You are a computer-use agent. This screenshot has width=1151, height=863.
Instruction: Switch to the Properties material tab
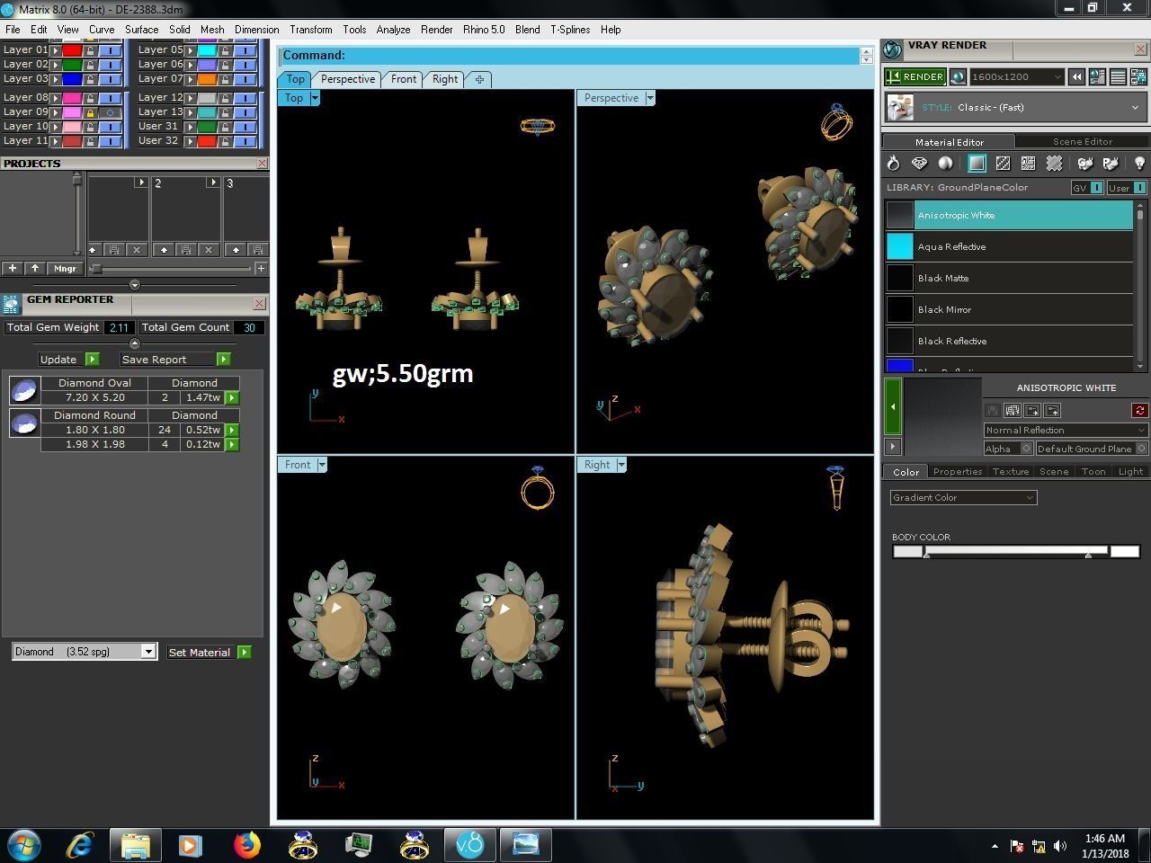(x=957, y=471)
